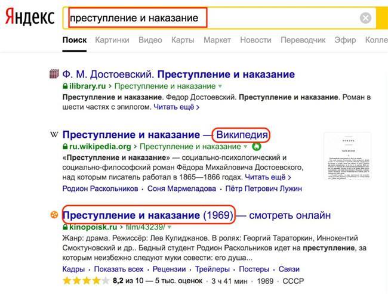Switch to the Видео tab

tap(150, 40)
